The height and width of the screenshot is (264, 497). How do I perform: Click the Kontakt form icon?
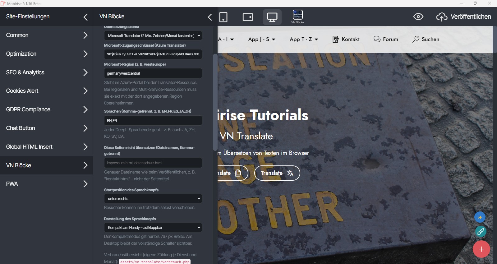click(336, 39)
